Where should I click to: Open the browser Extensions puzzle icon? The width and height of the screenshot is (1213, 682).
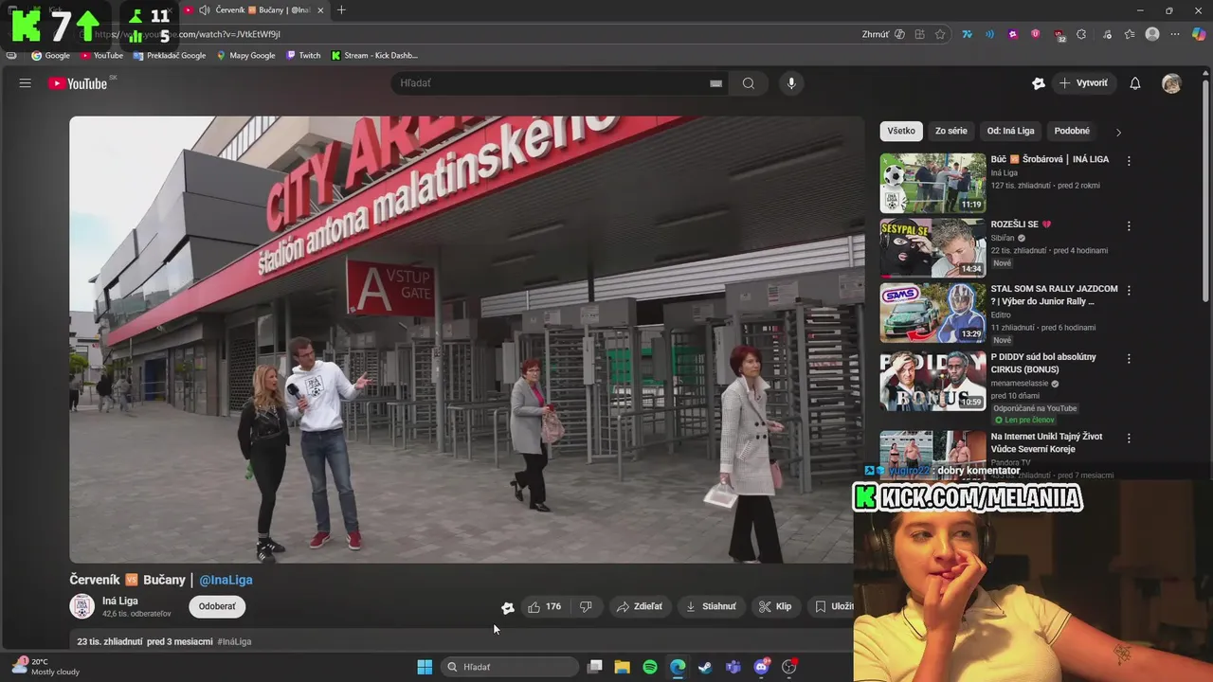click(x=1081, y=35)
